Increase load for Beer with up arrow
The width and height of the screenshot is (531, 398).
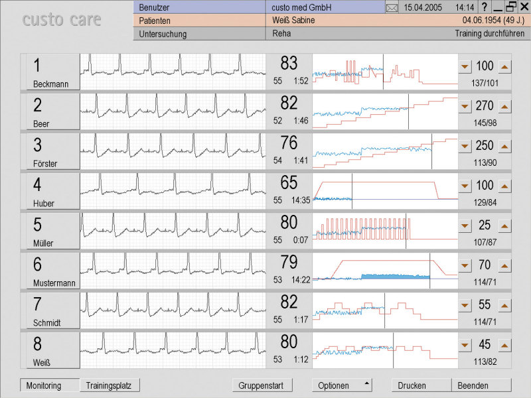(504, 107)
